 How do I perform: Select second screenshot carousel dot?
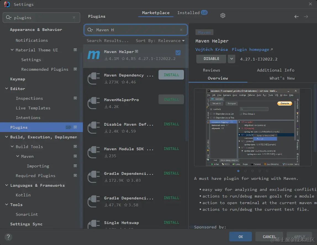pos(245,171)
